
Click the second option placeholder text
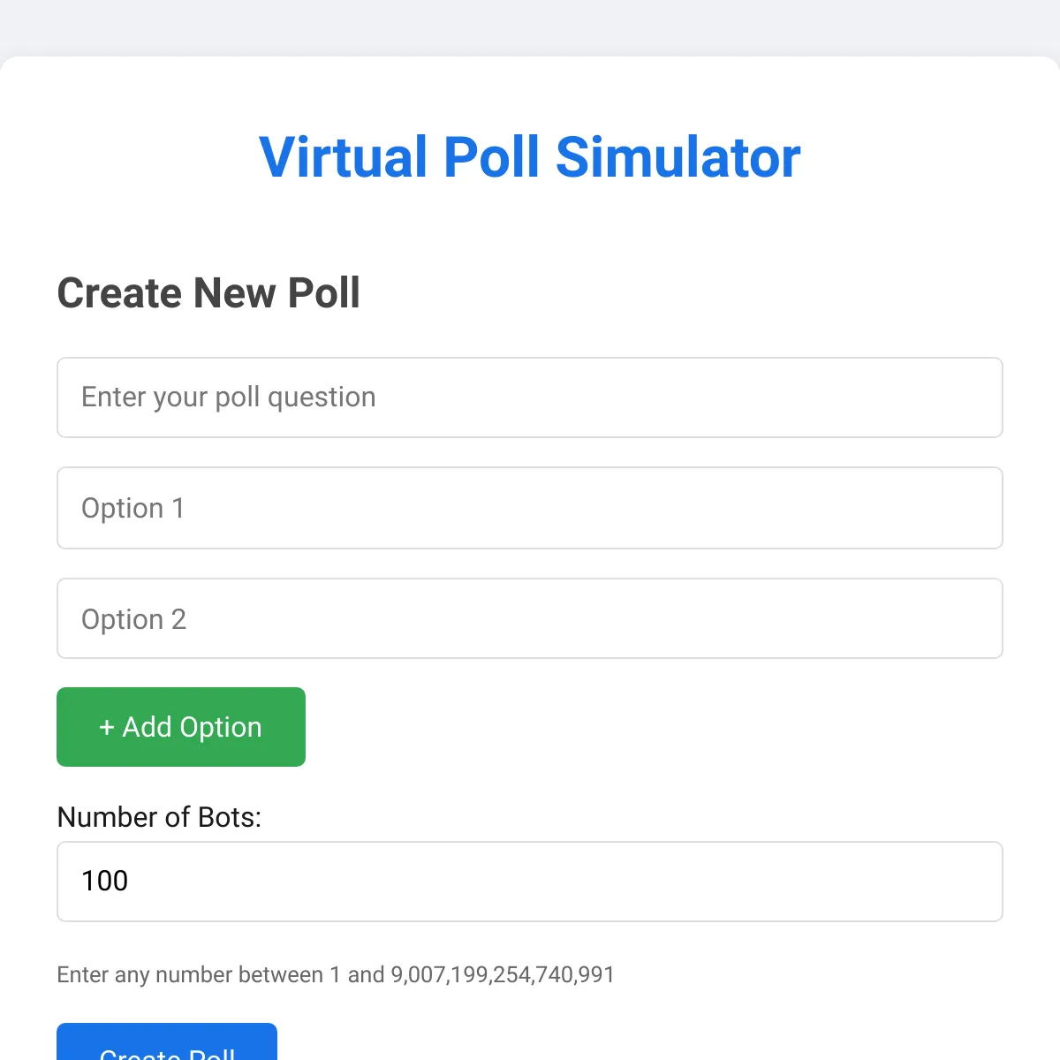(133, 619)
